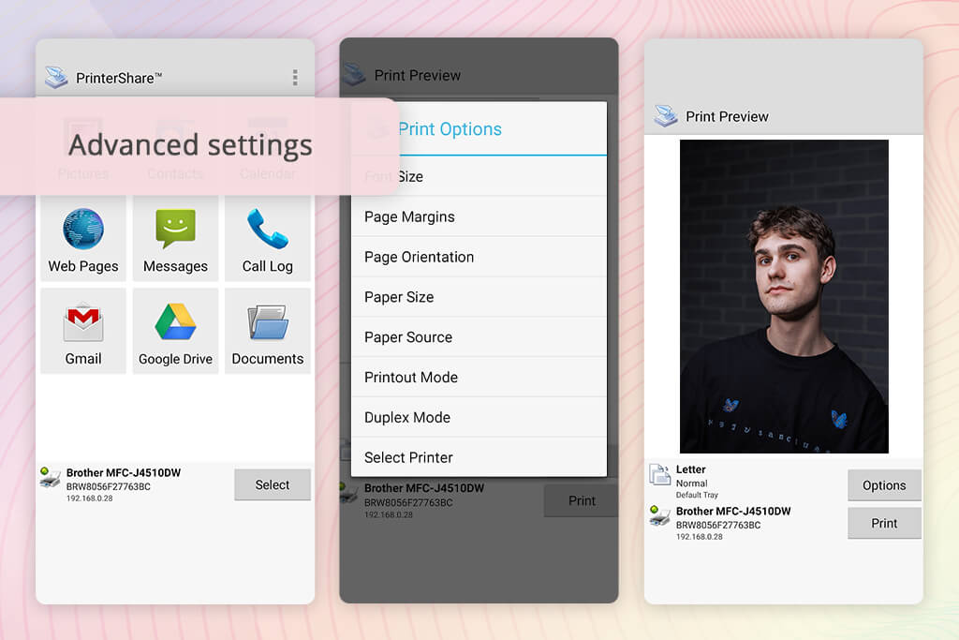
Task: Tap Print button in right Print Preview
Action: tap(884, 523)
